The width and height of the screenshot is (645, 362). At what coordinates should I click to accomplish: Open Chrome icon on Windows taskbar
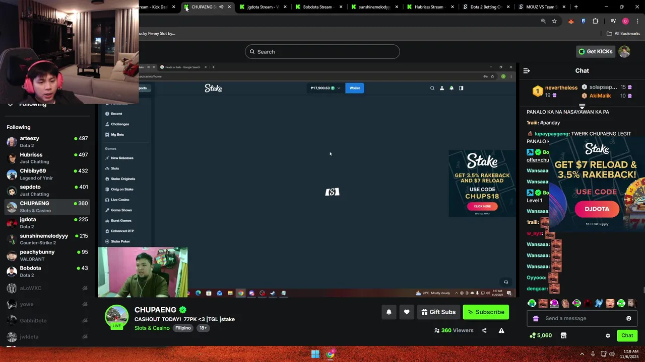[x=331, y=354]
